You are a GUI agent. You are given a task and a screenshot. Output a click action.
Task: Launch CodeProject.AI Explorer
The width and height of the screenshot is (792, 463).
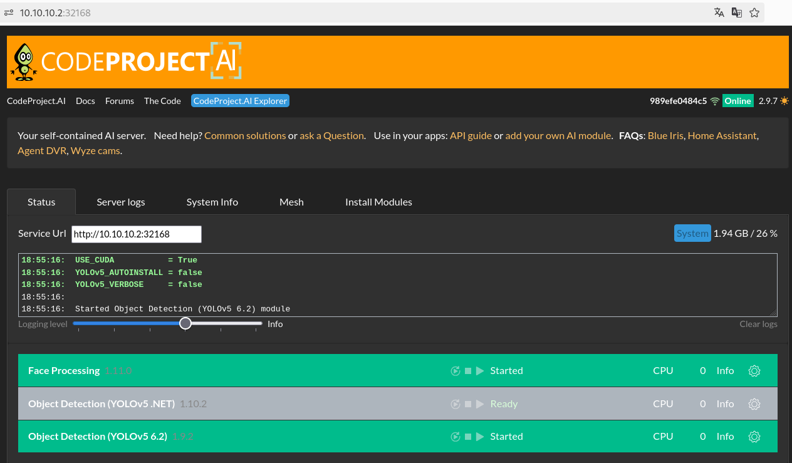[240, 101]
